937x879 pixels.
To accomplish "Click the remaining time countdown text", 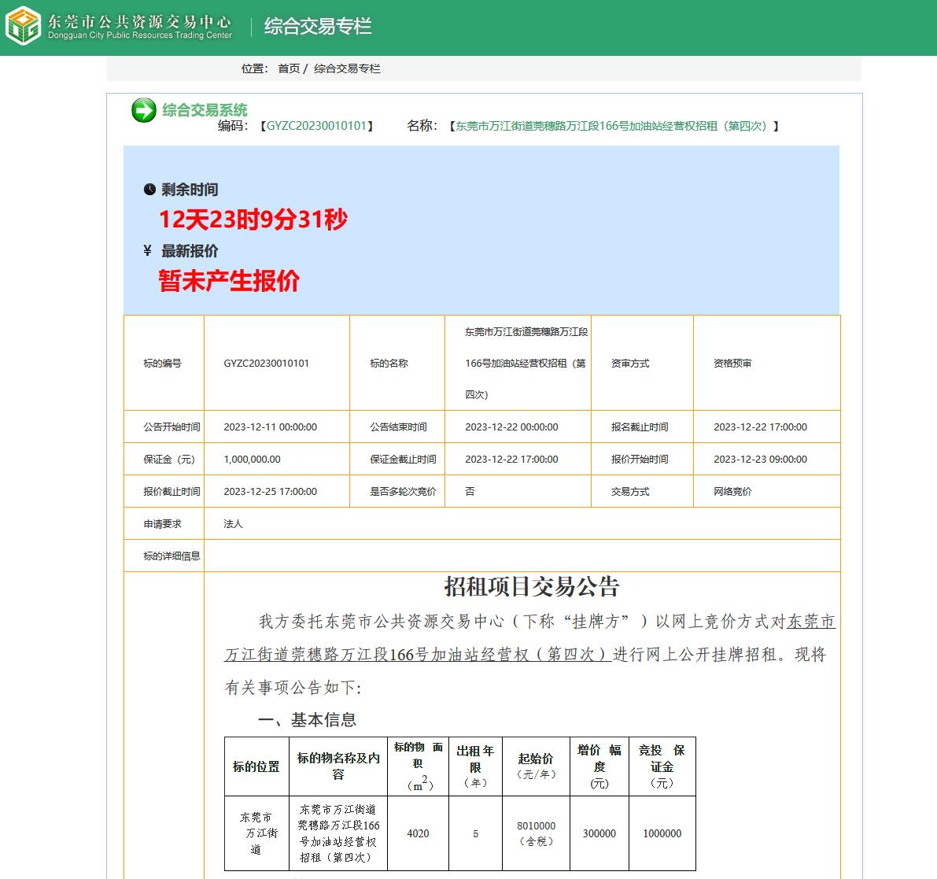I will [x=253, y=220].
